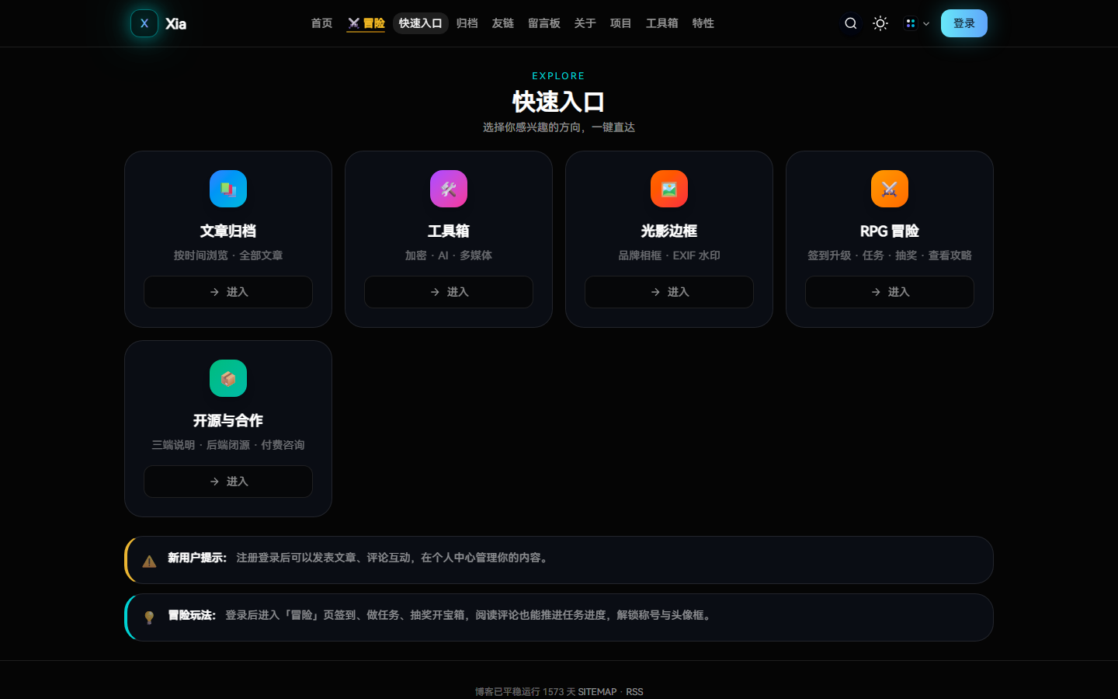Click the Xia site logo icon
This screenshot has height=699, width=1118.
144,23
